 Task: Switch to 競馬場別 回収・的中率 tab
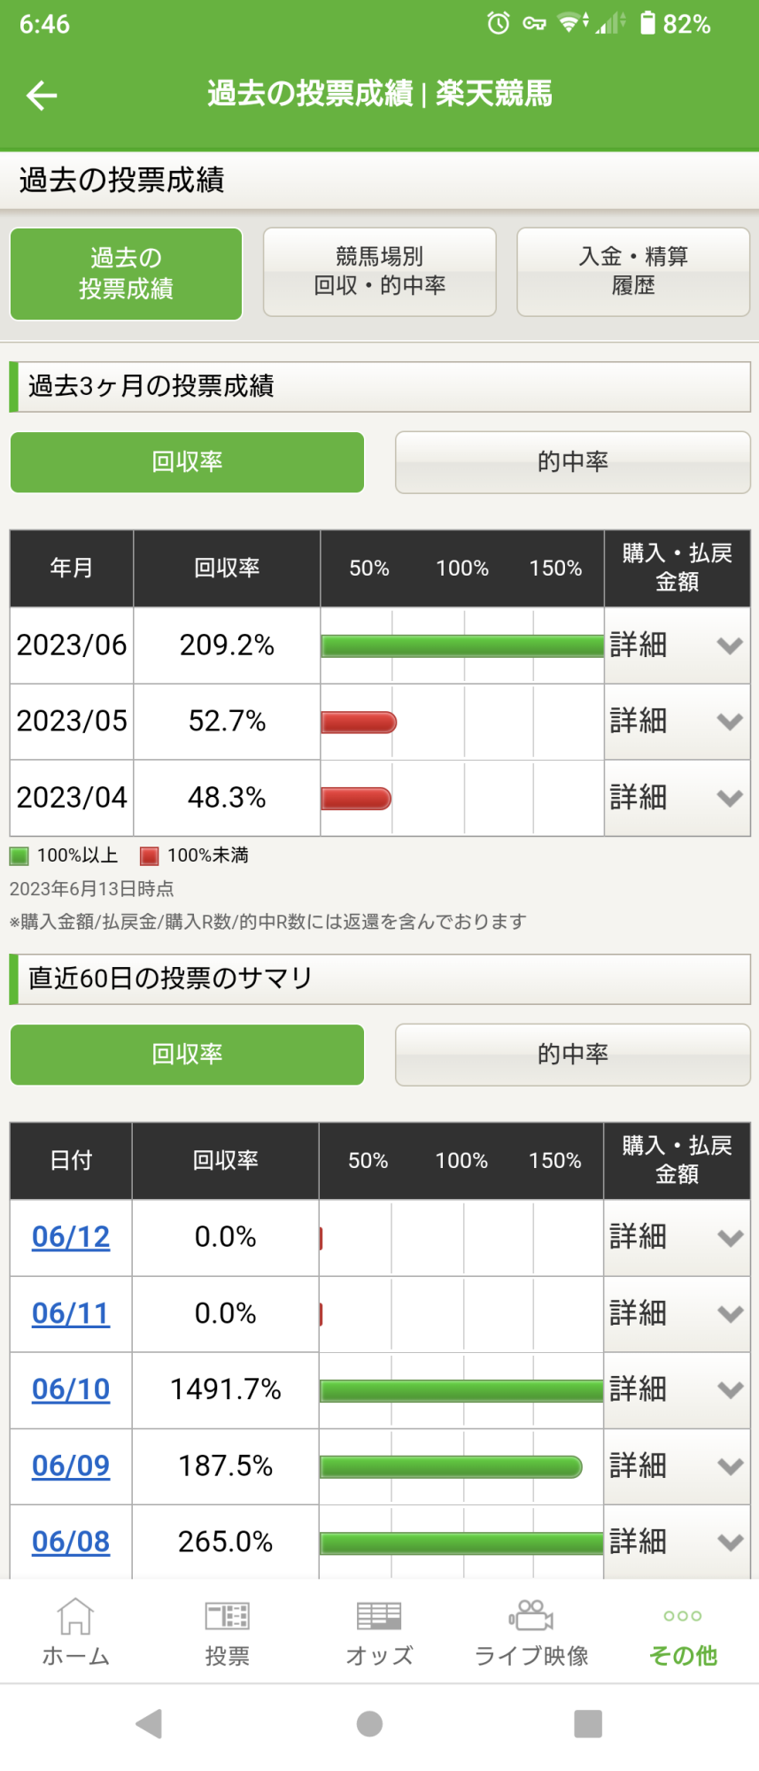379,272
